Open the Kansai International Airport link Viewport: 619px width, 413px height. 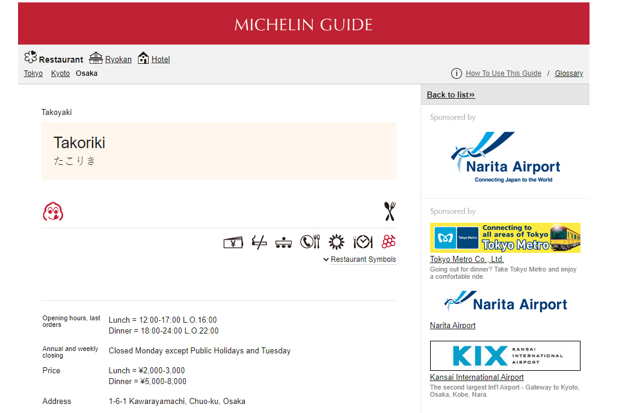[x=476, y=377]
